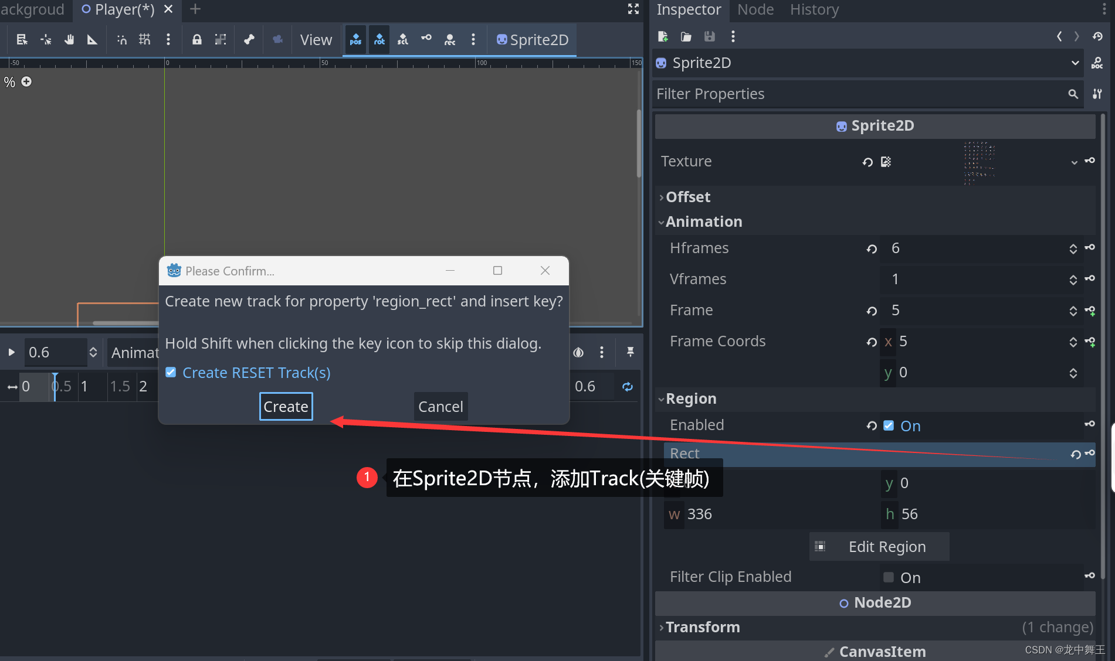Toggle rotation keying (rot) mask
This screenshot has height=661, width=1115.
[x=379, y=39]
